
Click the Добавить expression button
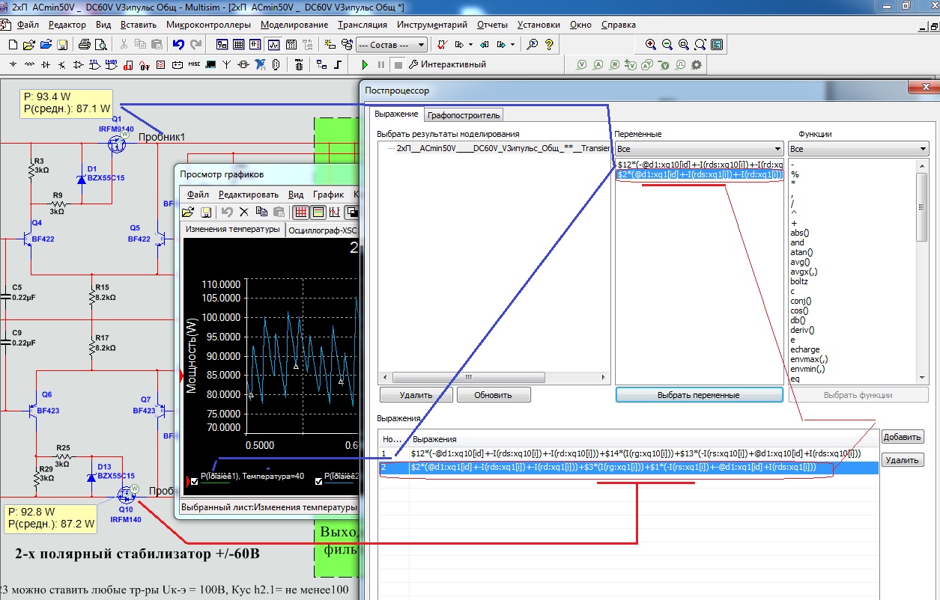point(903,437)
